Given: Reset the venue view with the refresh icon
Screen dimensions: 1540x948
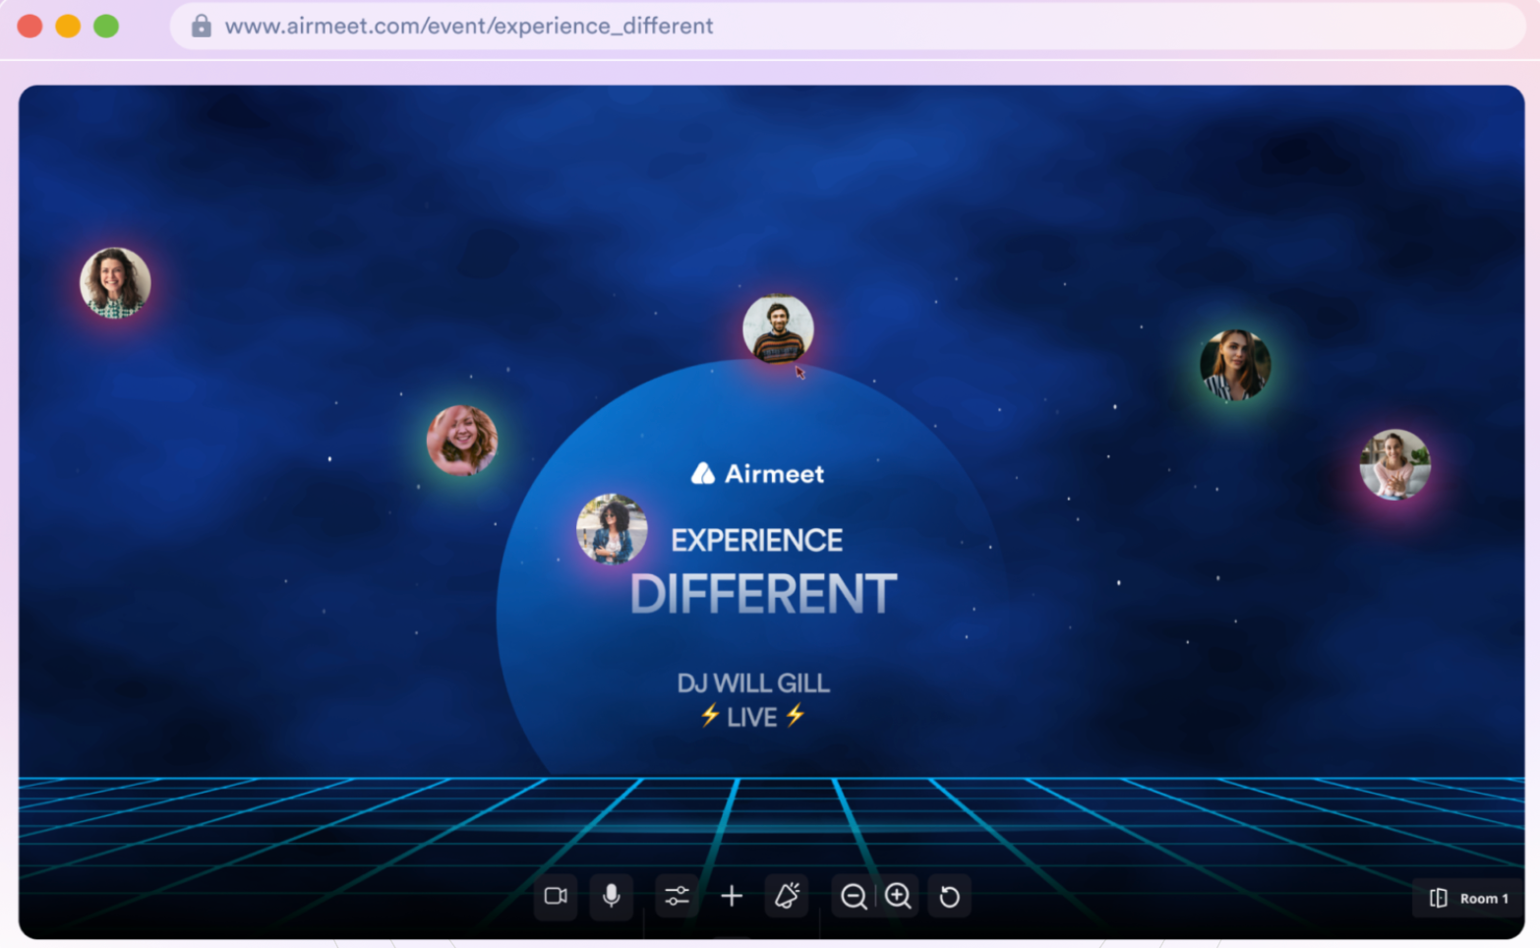Looking at the screenshot, I should [949, 896].
